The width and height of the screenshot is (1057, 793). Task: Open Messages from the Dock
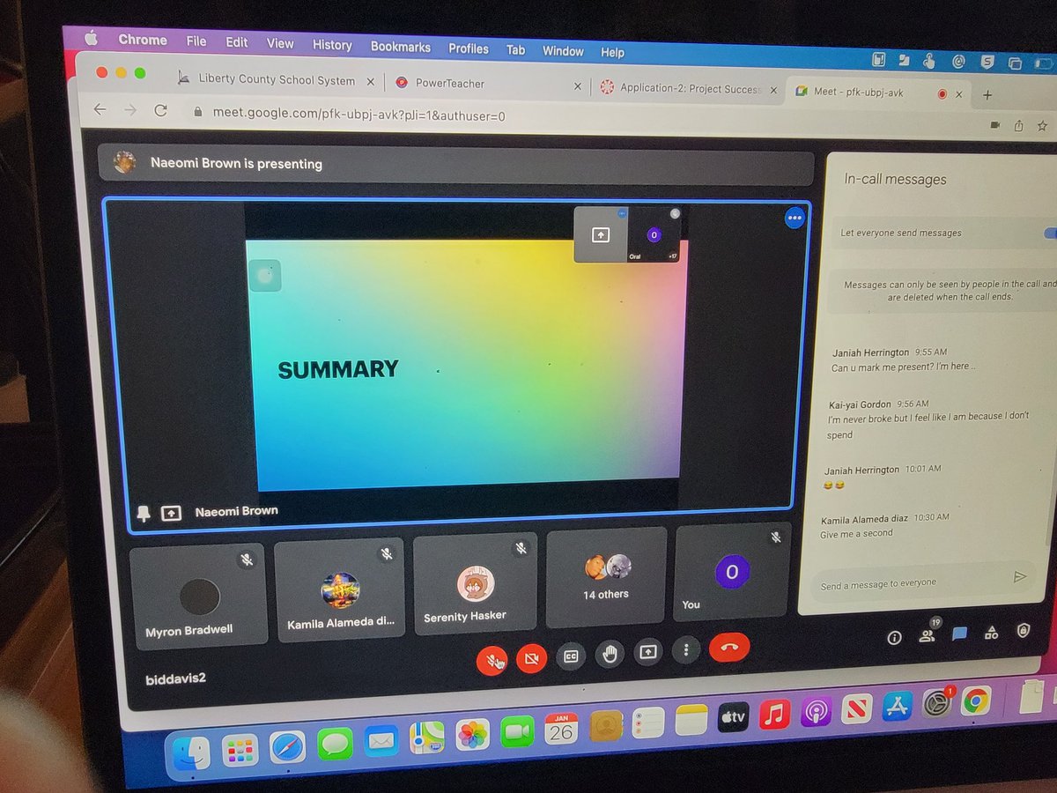click(x=335, y=744)
